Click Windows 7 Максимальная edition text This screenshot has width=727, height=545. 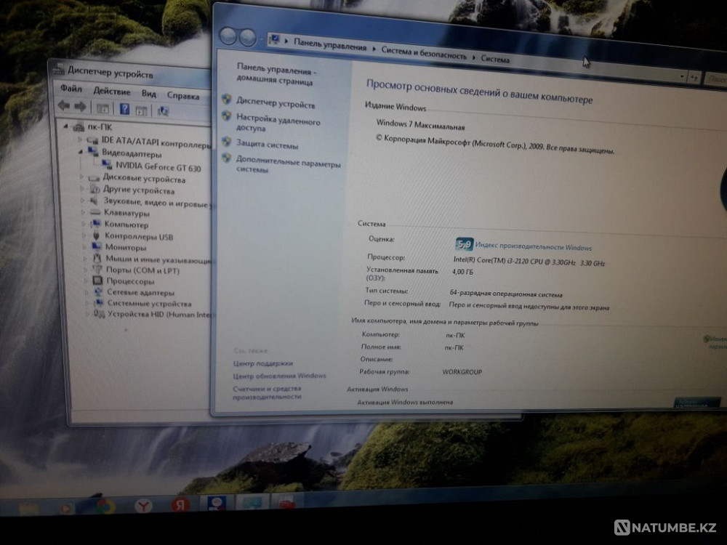pyautogui.click(x=420, y=125)
